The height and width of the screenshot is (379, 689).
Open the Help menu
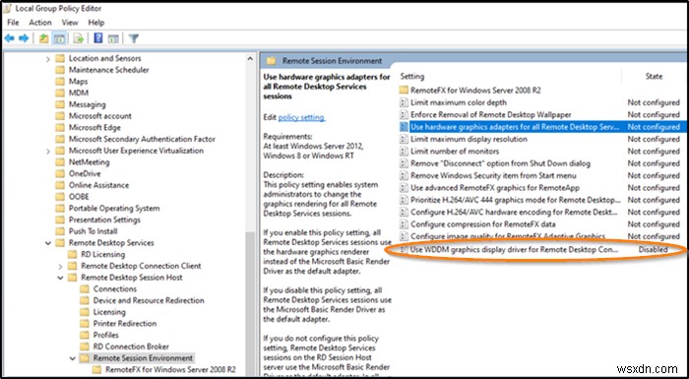[x=96, y=23]
